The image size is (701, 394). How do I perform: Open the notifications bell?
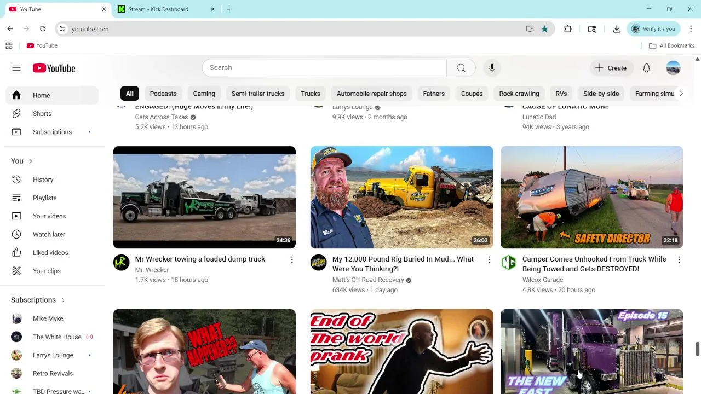(x=646, y=68)
